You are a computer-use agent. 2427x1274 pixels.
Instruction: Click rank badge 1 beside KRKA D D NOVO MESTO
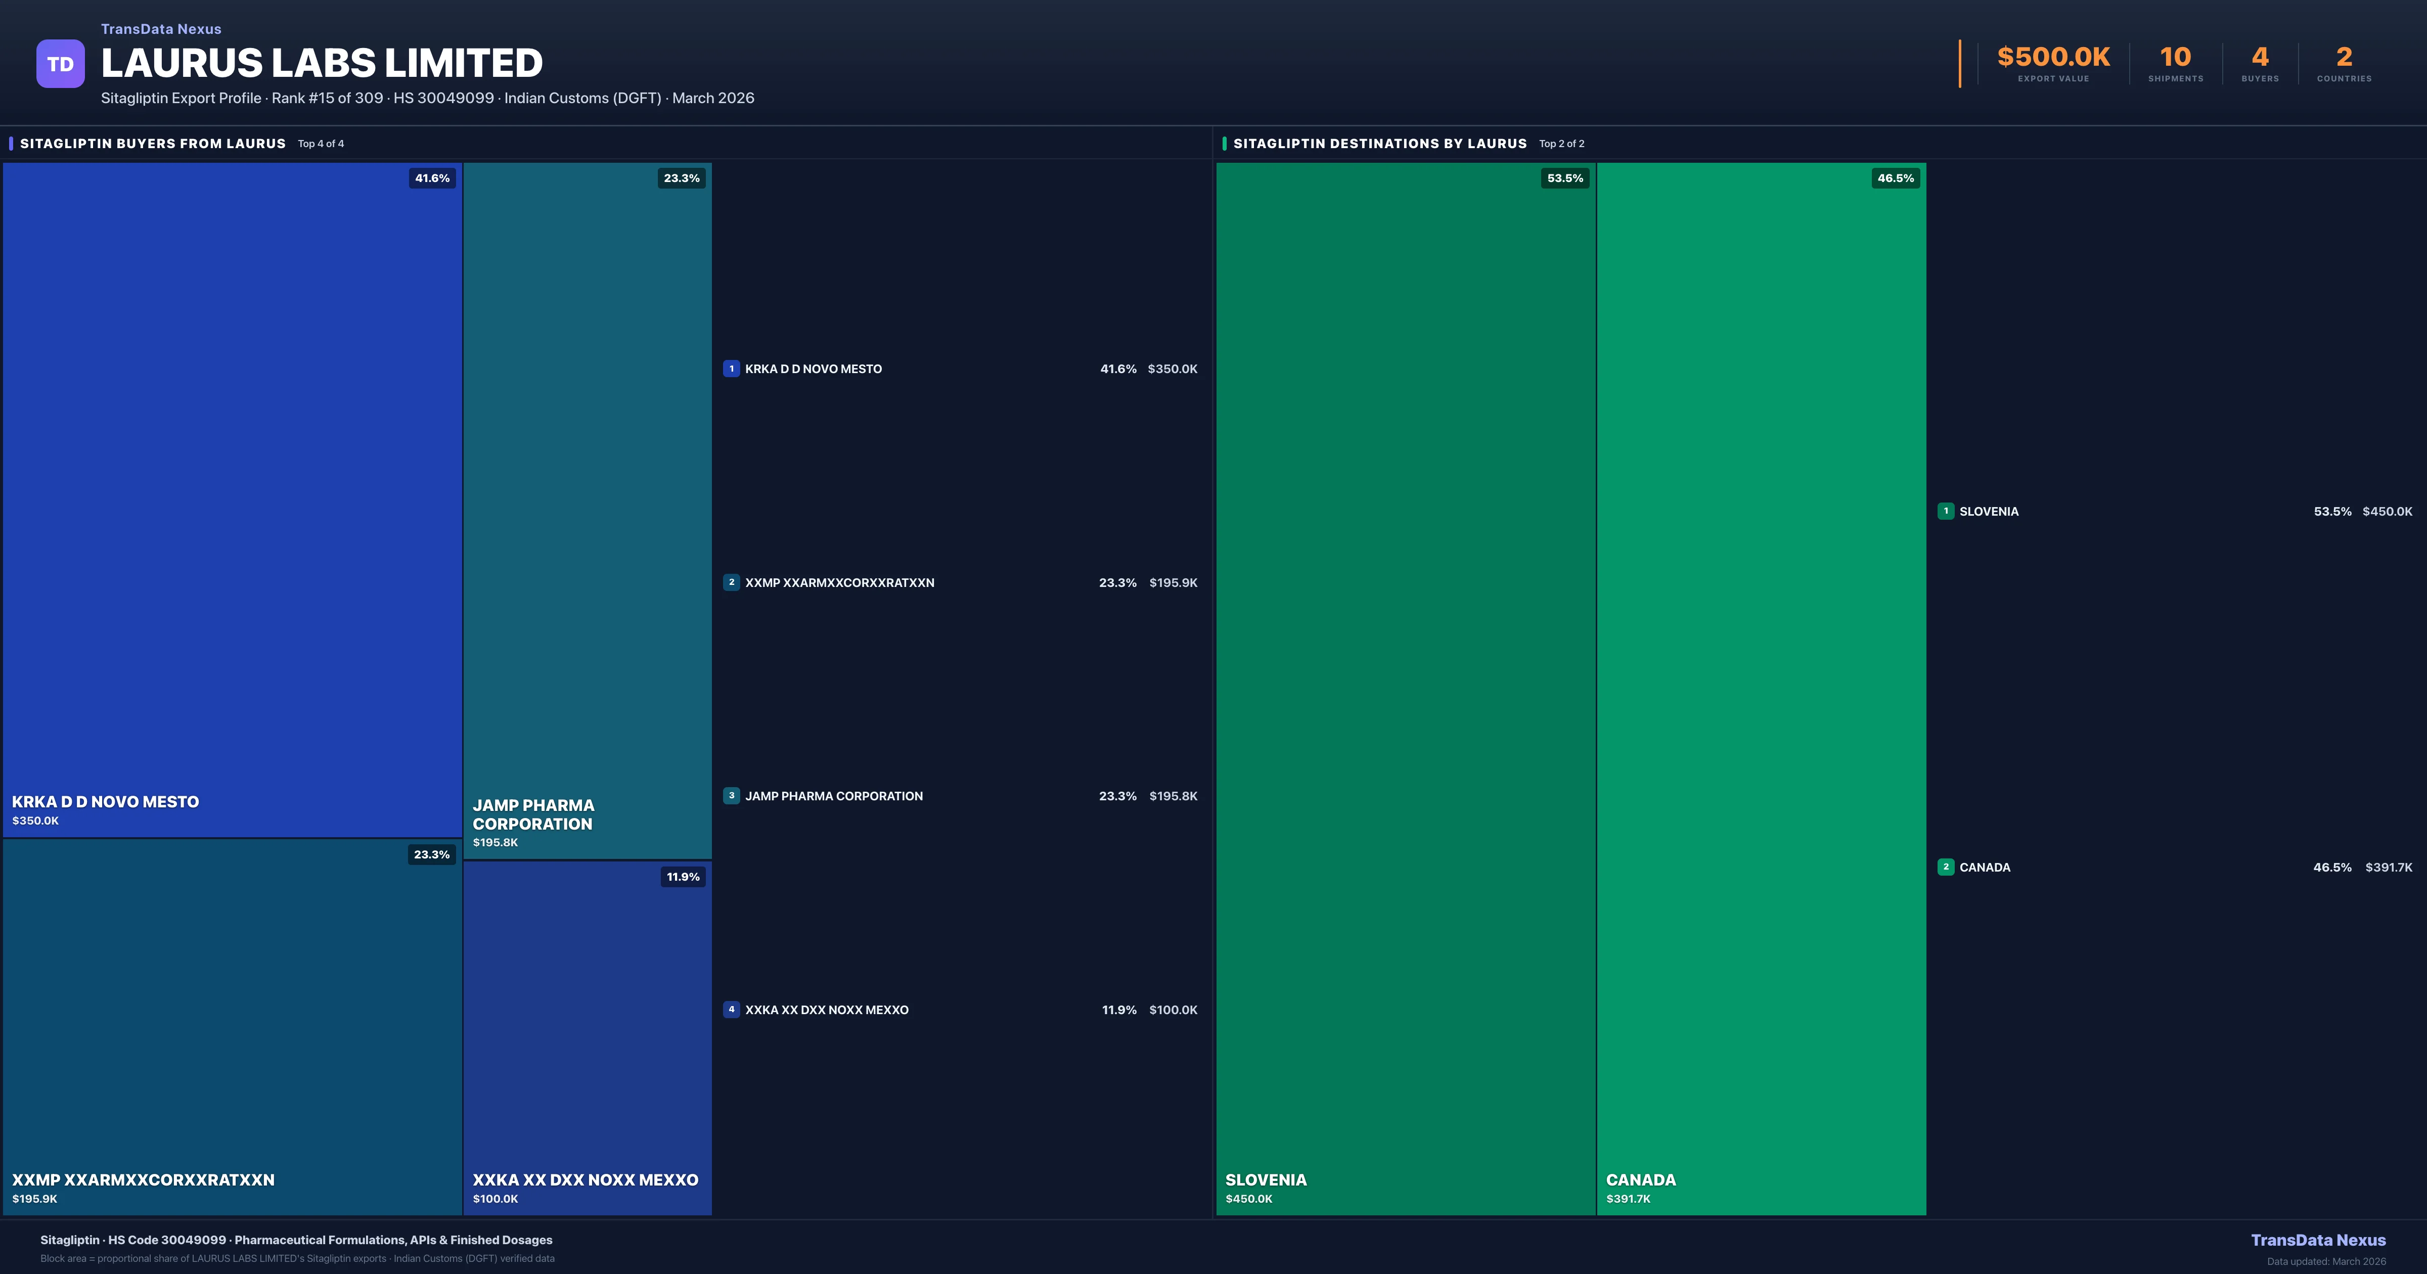731,369
